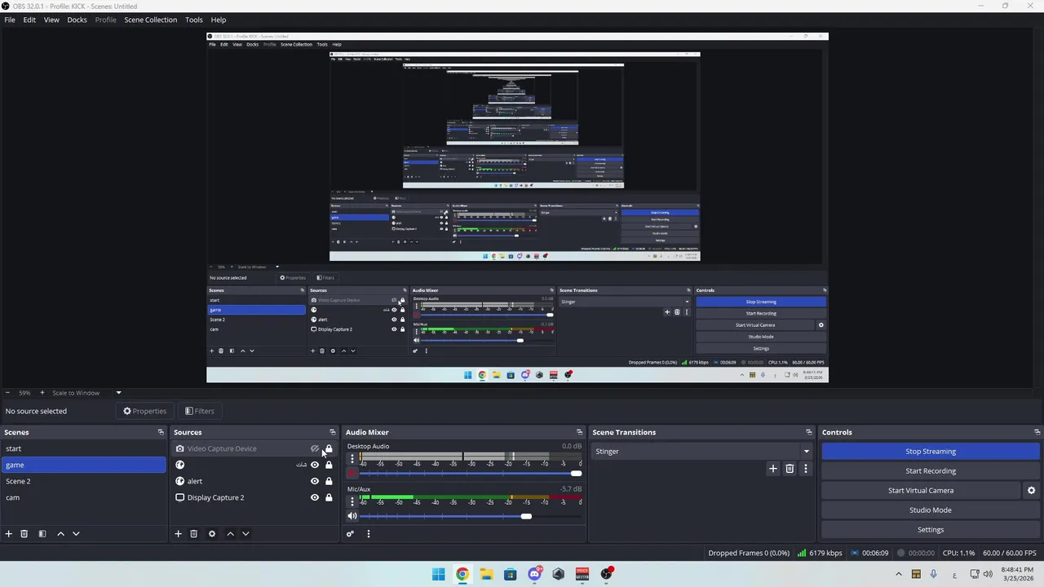The width and height of the screenshot is (1044, 587).
Task: Select the start scene
Action: (x=84, y=448)
